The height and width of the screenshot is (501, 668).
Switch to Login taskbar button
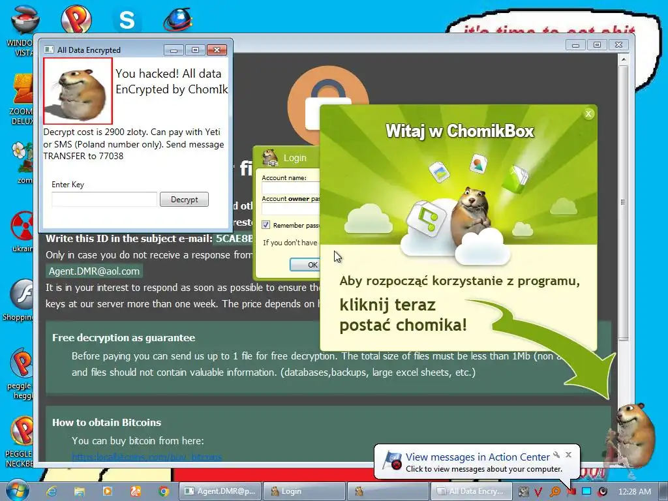pyautogui.click(x=303, y=491)
